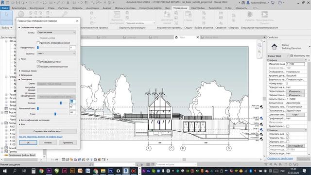Click the Revit application logo icon
311x175 pixels.
(2, 2)
